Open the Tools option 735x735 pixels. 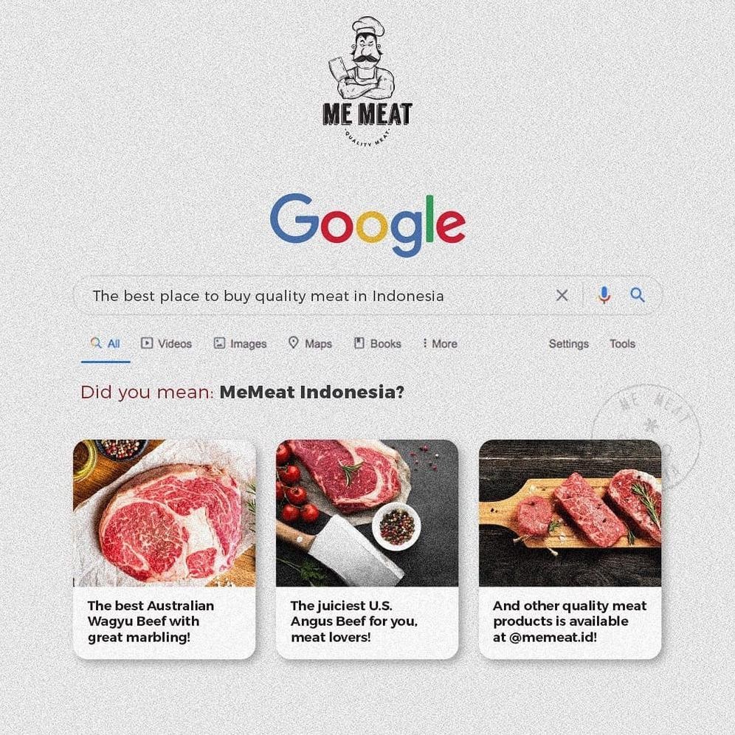[x=623, y=344]
